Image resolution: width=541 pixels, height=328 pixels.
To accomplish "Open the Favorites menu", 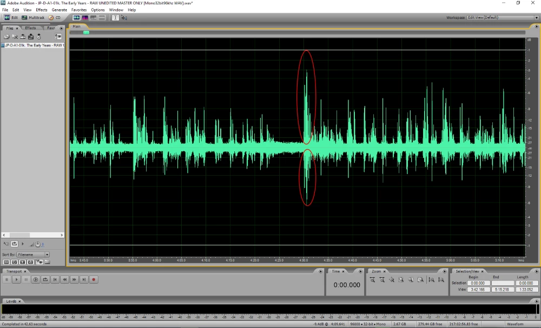I will click(79, 10).
